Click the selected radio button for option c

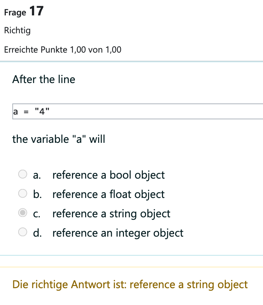coord(23,213)
